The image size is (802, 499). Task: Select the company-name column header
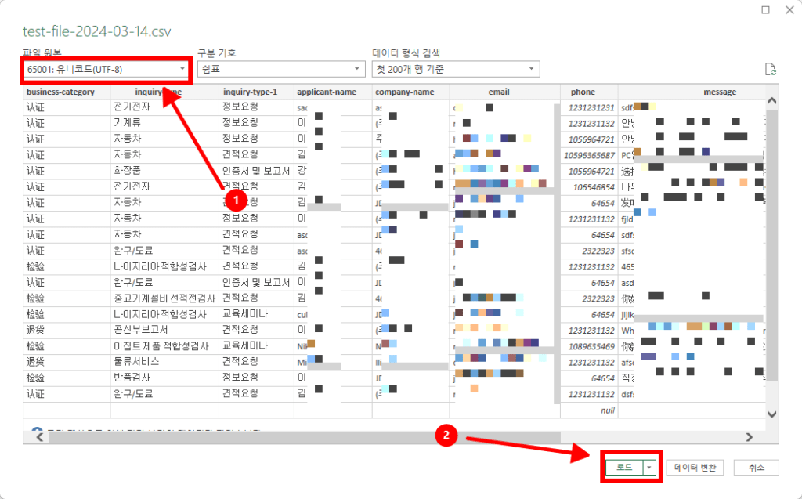click(410, 92)
